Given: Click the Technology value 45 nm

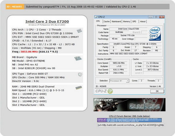Looking at the screenshot, I should [x=114, y=39].
